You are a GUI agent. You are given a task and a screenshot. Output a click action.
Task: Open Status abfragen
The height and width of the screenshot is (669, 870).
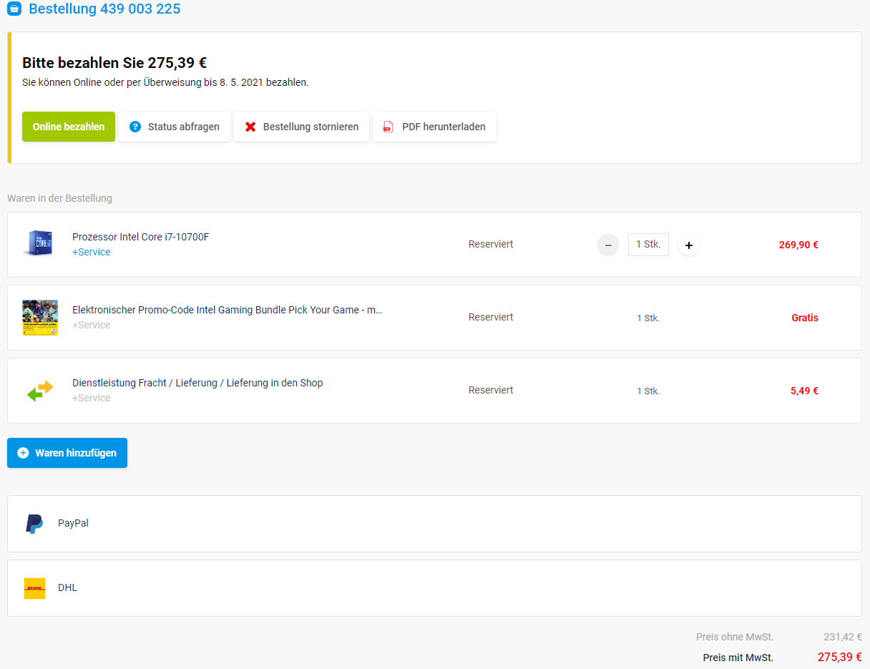tap(175, 127)
